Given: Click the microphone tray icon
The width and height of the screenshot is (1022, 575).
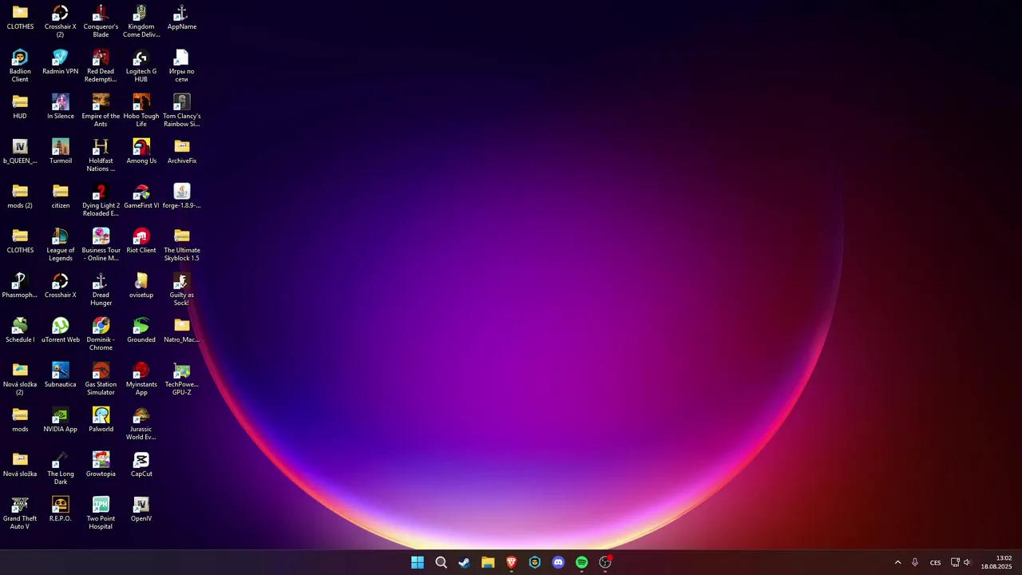Looking at the screenshot, I should click(915, 562).
